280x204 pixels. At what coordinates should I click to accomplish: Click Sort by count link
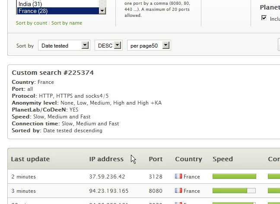point(32,23)
